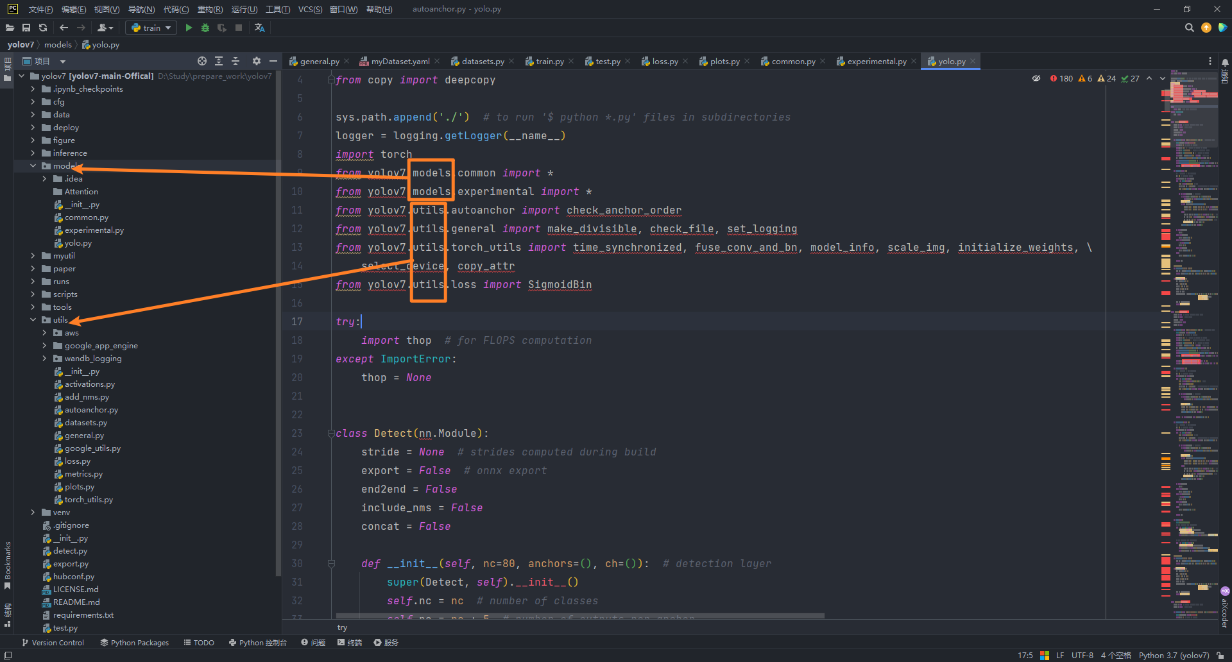Hide the project panel with the minus icon
Screen dimensions: 1232x662
coord(273,61)
